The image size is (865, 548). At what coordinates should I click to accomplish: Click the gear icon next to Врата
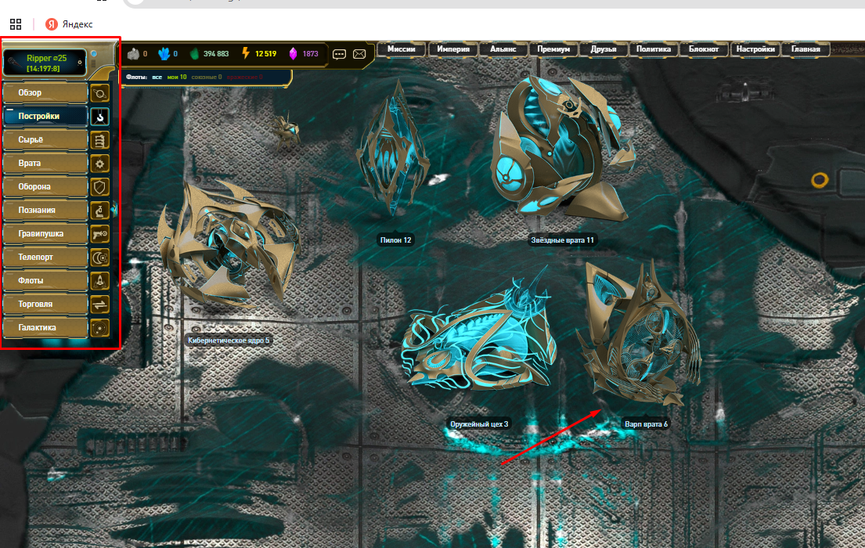(x=99, y=164)
